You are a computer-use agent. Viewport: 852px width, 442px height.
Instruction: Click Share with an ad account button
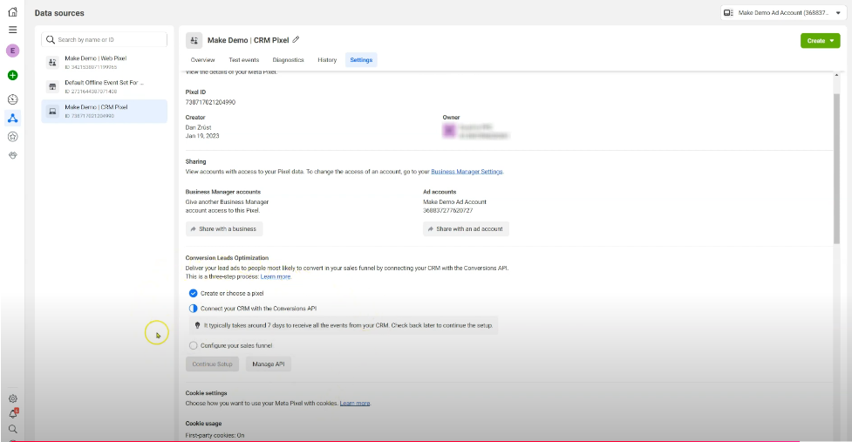(466, 228)
